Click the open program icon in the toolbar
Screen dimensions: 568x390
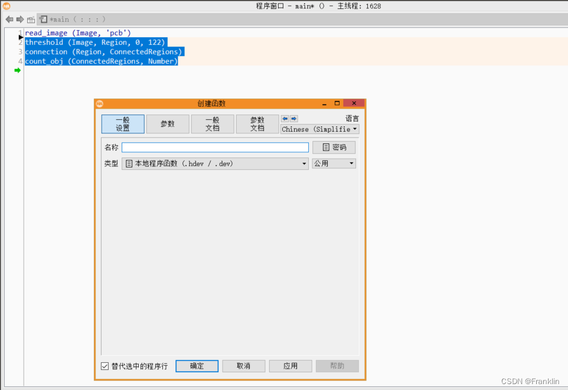click(30, 19)
